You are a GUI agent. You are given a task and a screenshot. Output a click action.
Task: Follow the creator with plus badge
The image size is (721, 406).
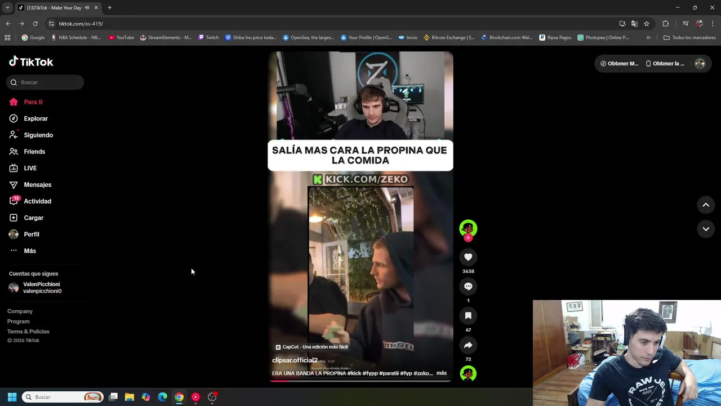pyautogui.click(x=468, y=237)
